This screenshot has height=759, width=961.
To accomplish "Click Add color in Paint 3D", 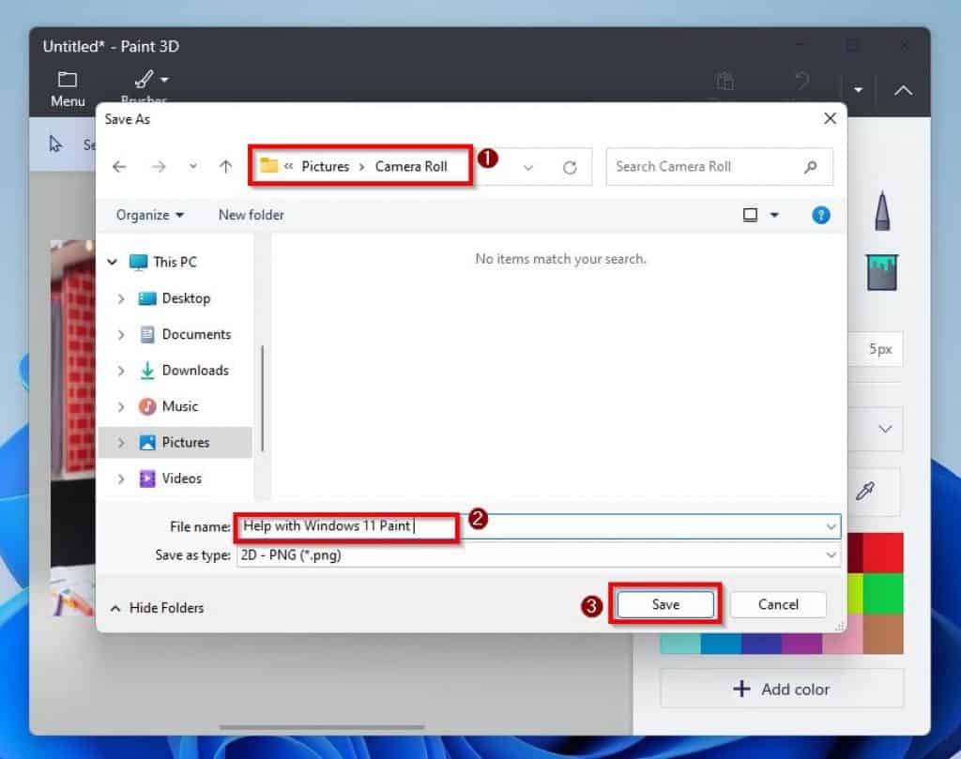I will pos(782,690).
